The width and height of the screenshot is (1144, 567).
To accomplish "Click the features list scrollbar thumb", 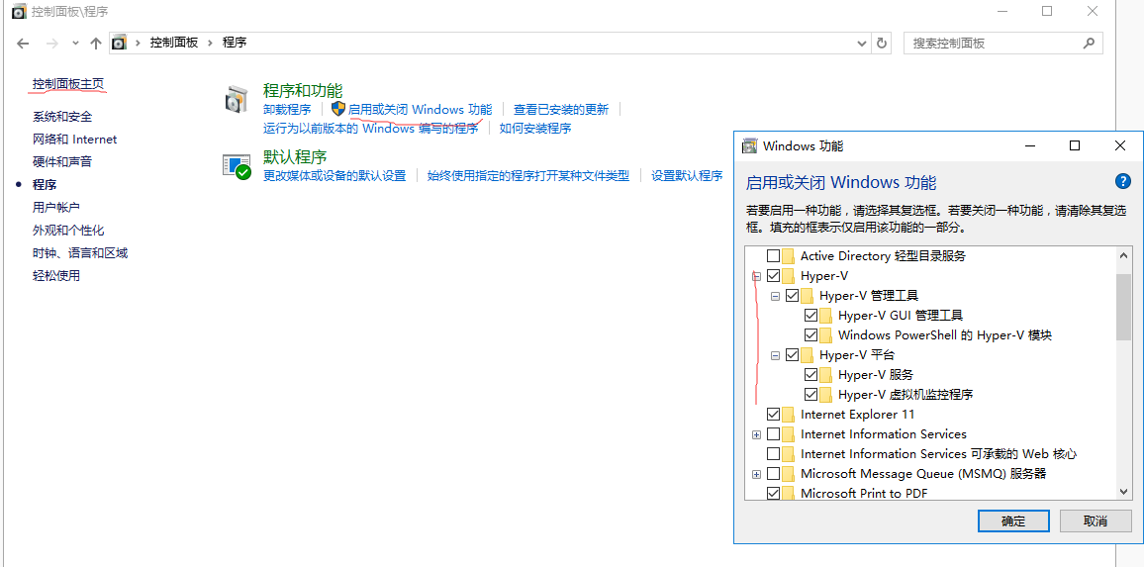I will click(1123, 307).
